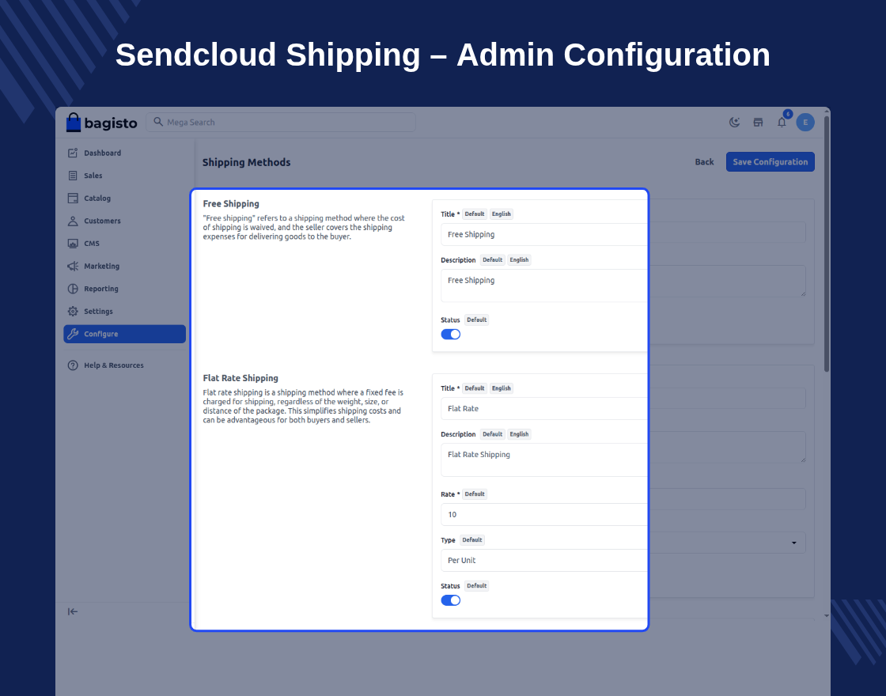The image size is (886, 696).
Task: Click the Flat Rate Shipping section heading
Action: coord(240,378)
